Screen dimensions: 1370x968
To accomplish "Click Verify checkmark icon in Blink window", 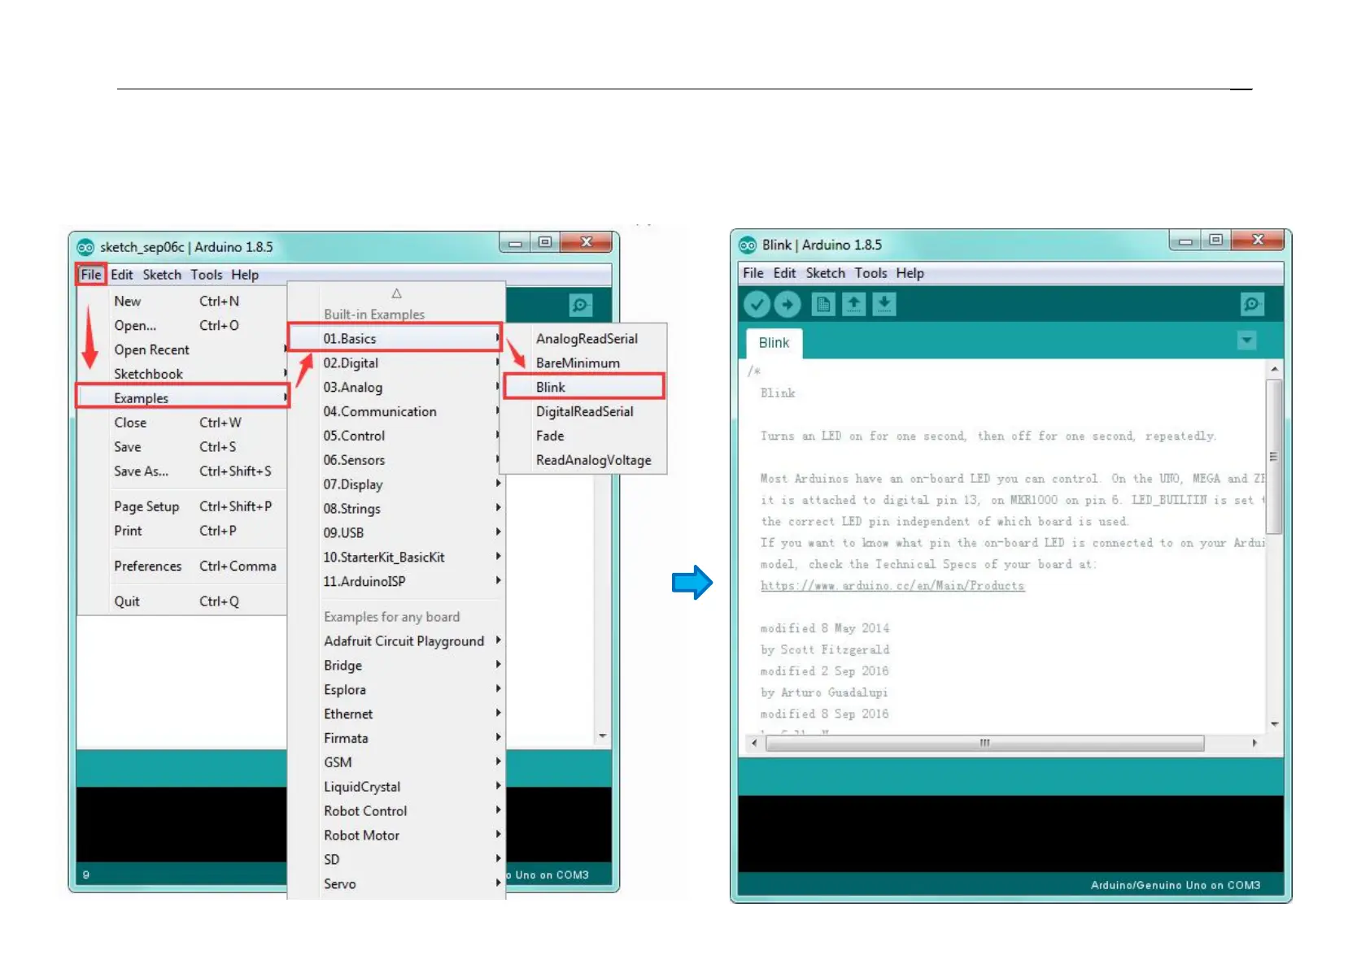I will pyautogui.click(x=757, y=305).
